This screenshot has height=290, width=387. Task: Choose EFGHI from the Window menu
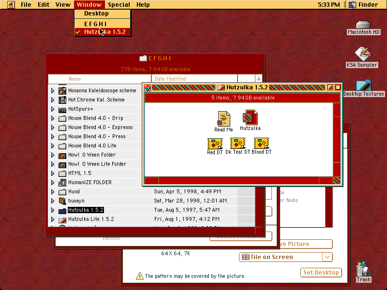pyautogui.click(x=103, y=24)
